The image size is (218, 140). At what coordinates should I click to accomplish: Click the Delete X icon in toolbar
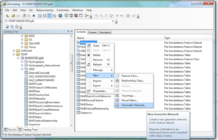point(34,16)
